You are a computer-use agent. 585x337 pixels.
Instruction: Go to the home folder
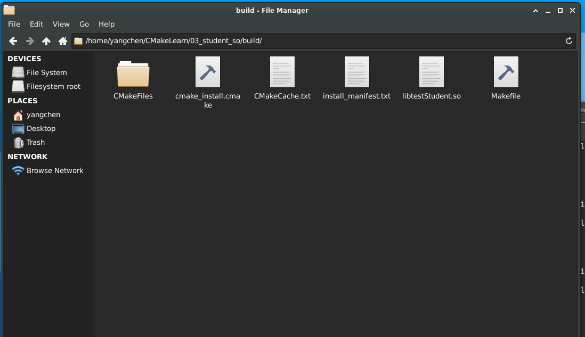tap(62, 41)
